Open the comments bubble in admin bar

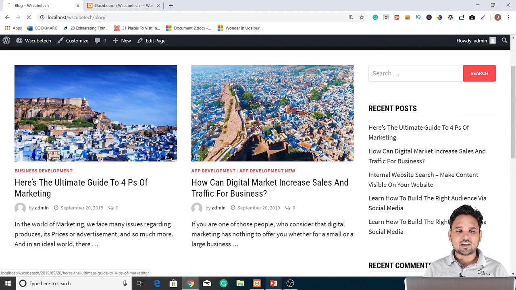click(100, 41)
